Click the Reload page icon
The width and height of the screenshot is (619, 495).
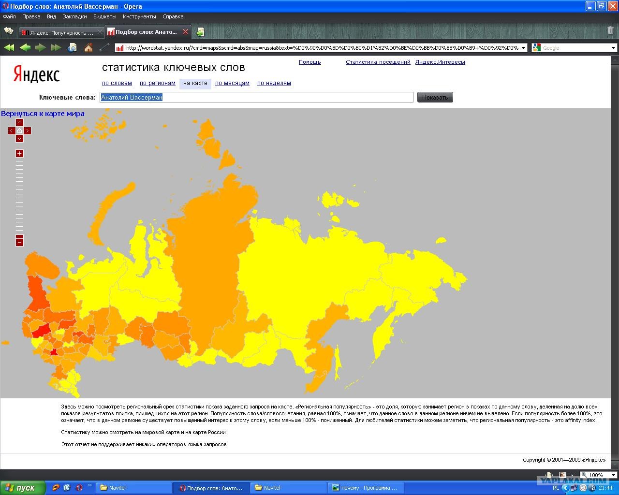coord(73,47)
